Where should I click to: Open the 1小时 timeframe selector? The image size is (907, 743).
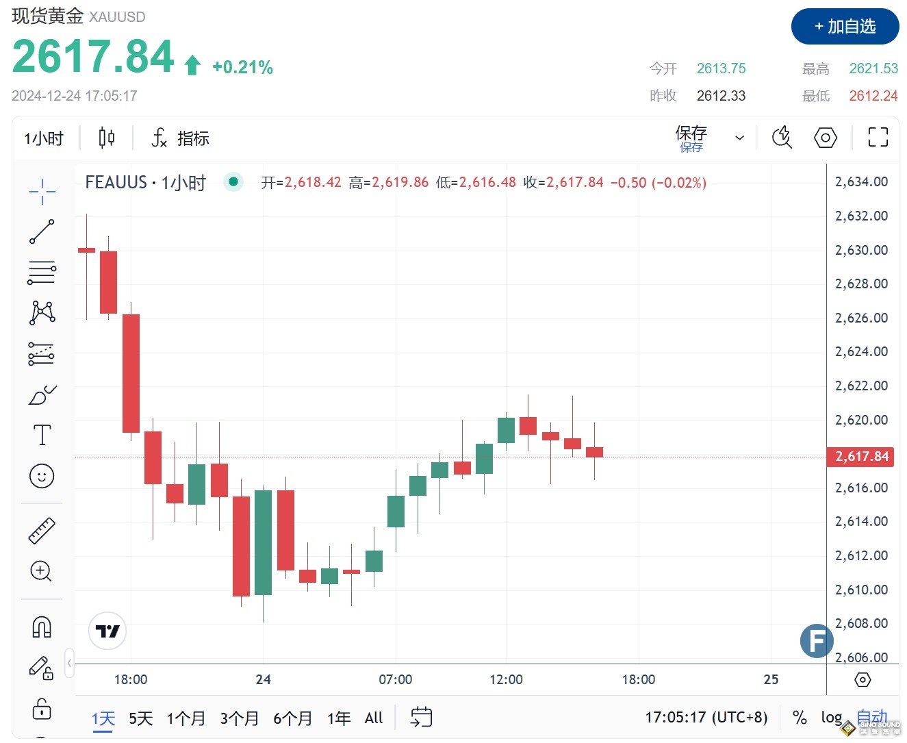(43, 138)
